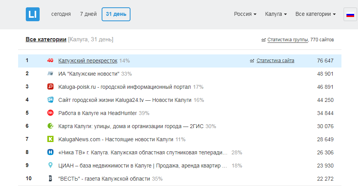Click the KalugaNews.com green K favicon

click(50, 139)
